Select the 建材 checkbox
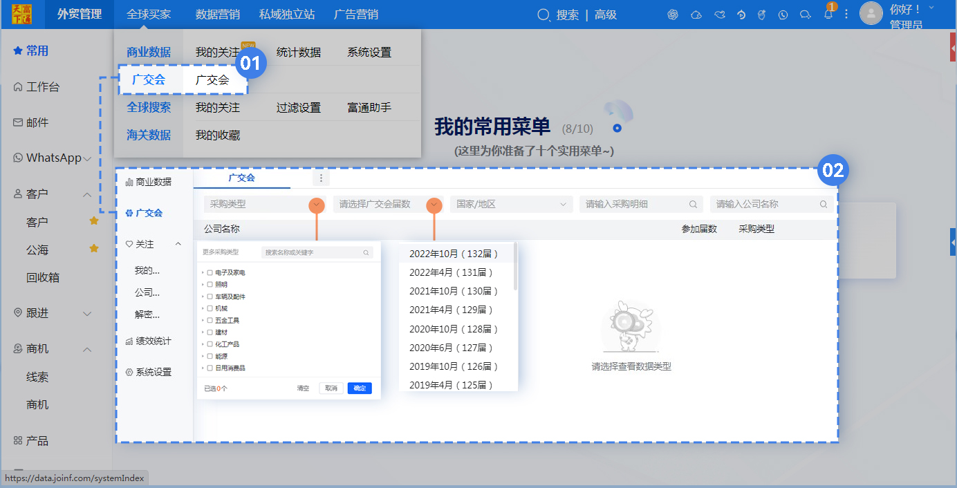 pos(210,332)
